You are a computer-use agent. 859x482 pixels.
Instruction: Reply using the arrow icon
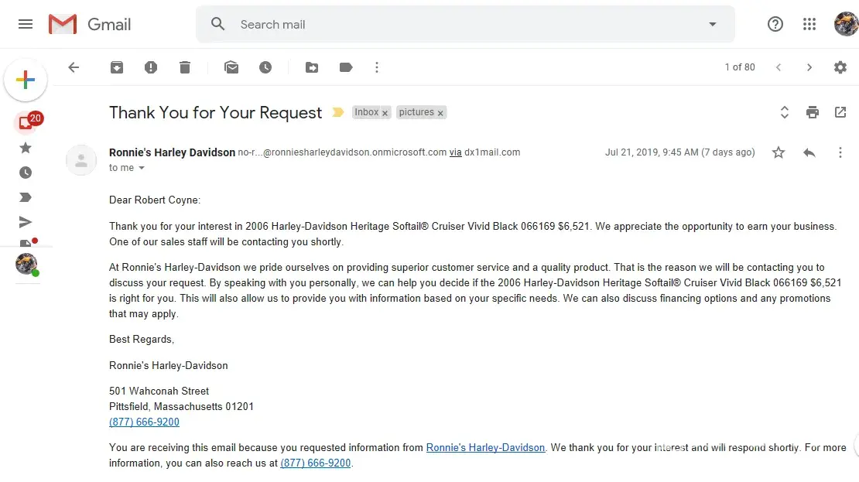point(809,152)
